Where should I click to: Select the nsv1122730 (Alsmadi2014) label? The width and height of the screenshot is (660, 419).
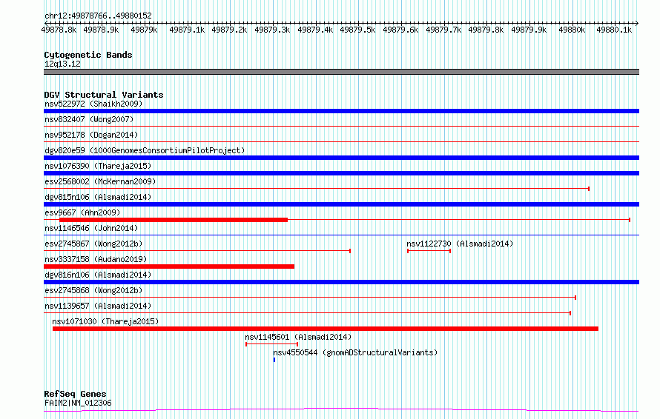[x=460, y=244]
